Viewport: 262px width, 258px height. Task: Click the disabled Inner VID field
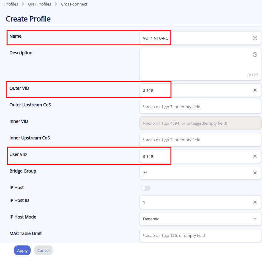200,123
